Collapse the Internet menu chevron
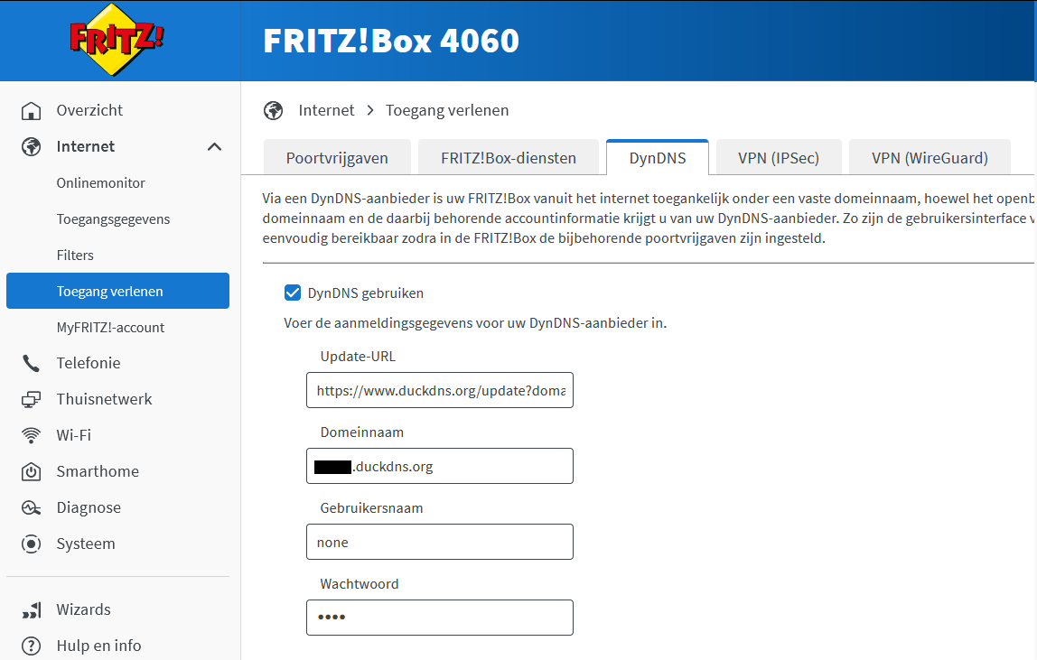This screenshot has height=660, width=1037. tap(214, 147)
